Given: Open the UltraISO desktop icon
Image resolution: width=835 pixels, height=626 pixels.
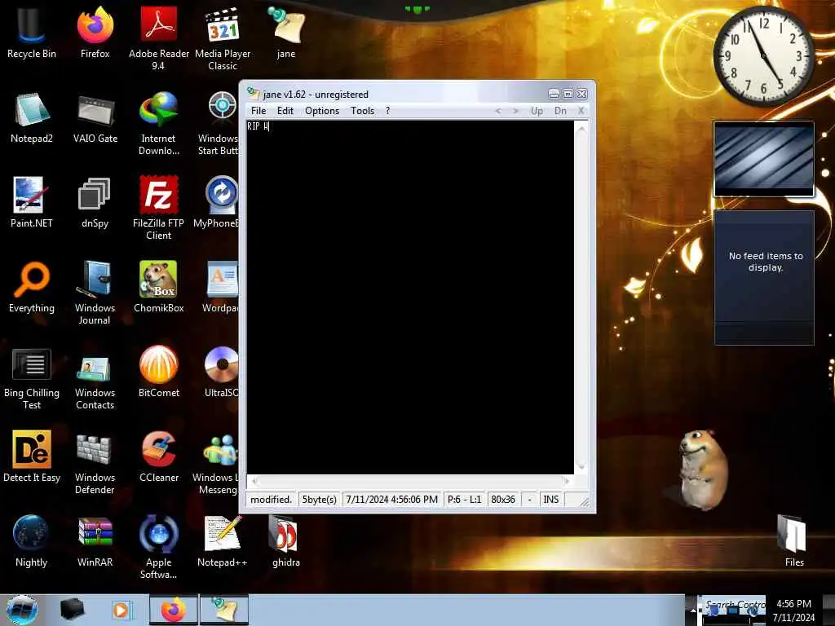Looking at the screenshot, I should click(x=222, y=372).
